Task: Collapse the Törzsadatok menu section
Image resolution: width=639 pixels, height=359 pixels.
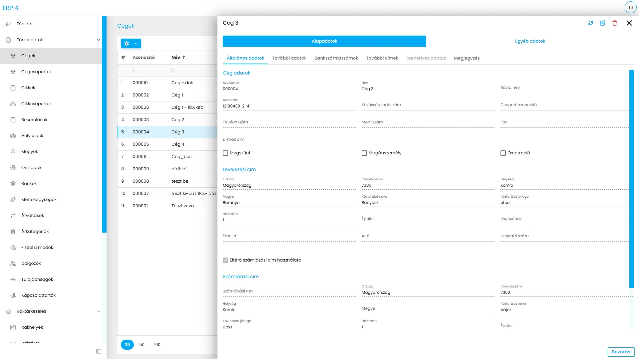Action: [x=98, y=40]
